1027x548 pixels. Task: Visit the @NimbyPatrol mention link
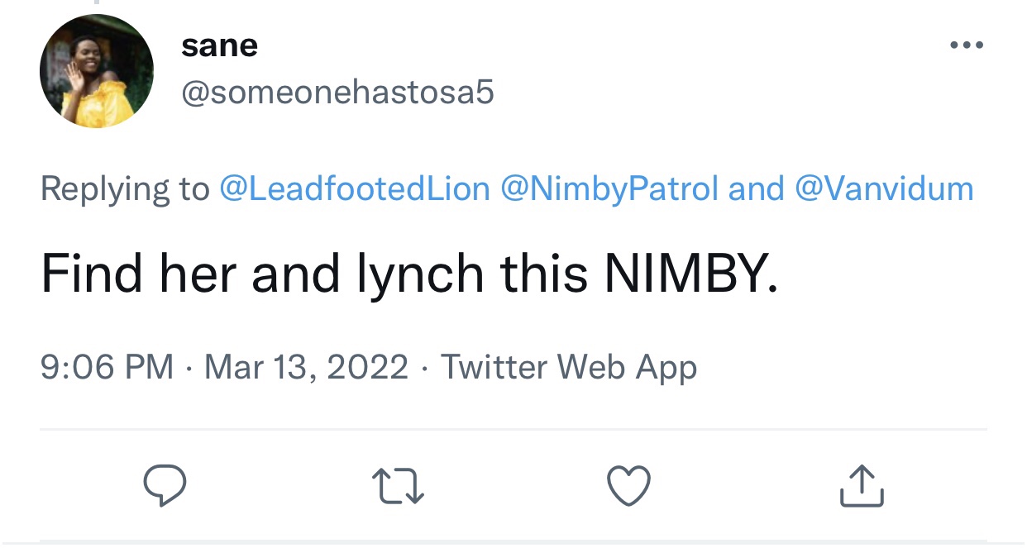(609, 189)
